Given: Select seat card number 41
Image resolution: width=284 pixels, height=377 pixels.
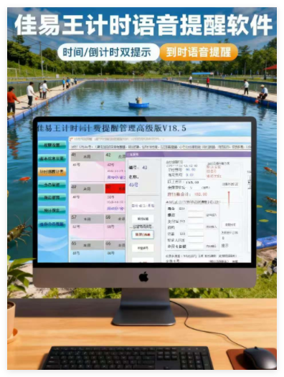Looking at the screenshot, I should point(87,166).
